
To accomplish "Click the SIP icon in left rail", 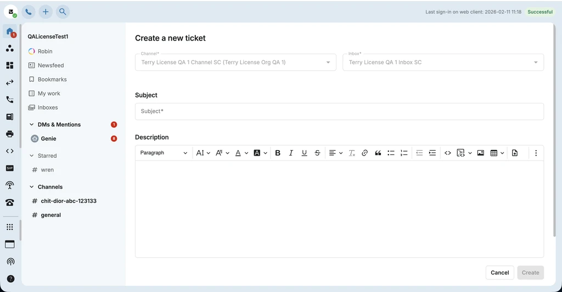I will (10, 168).
